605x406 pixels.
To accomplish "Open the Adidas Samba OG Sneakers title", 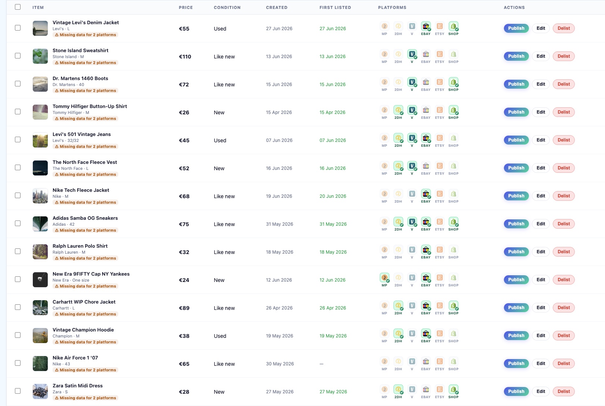I will 85,218.
